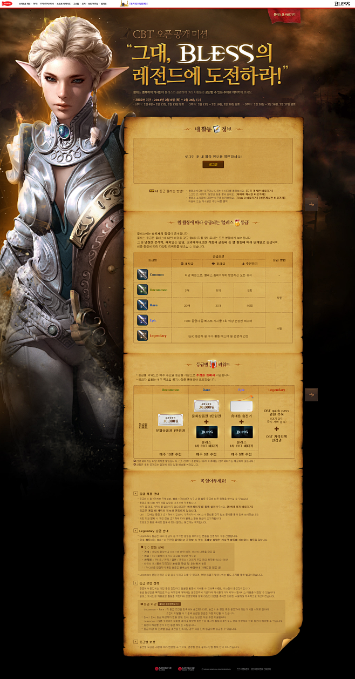
Task: Click the TIP badge next to 내 등급 올리는 방법
Action: [x=152, y=191]
